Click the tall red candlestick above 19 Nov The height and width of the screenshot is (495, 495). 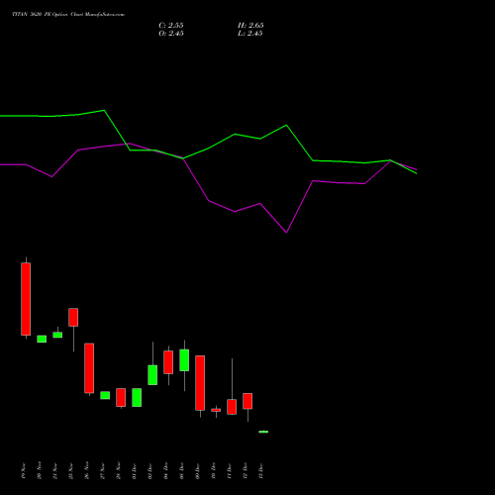pyautogui.click(x=26, y=299)
